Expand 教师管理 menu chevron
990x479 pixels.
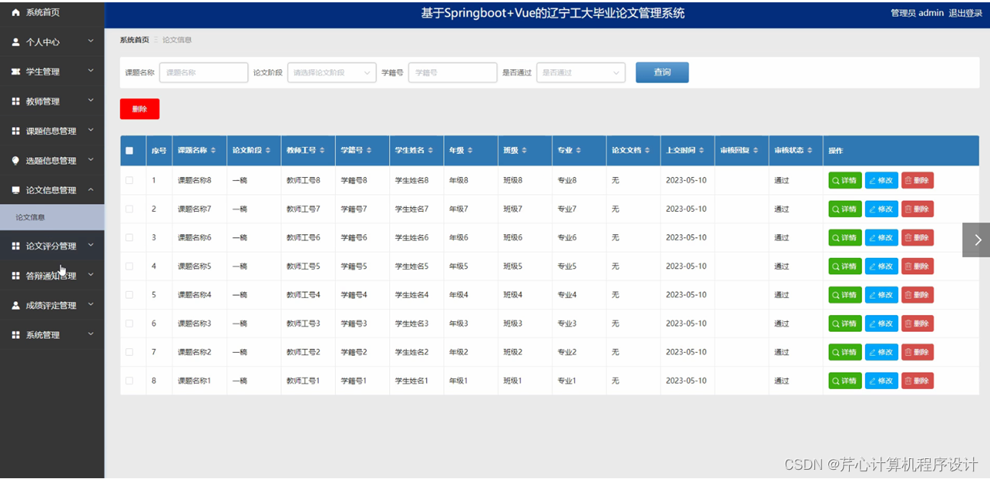pyautogui.click(x=91, y=100)
